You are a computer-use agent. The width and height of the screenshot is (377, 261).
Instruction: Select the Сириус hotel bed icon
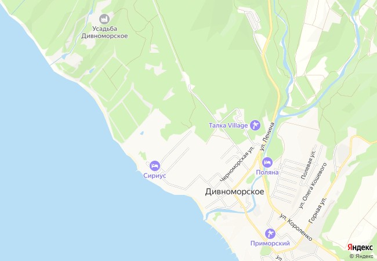(155, 166)
